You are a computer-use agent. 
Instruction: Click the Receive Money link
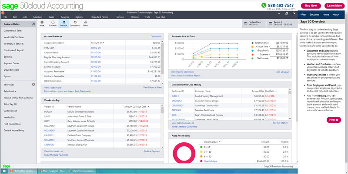280,123
